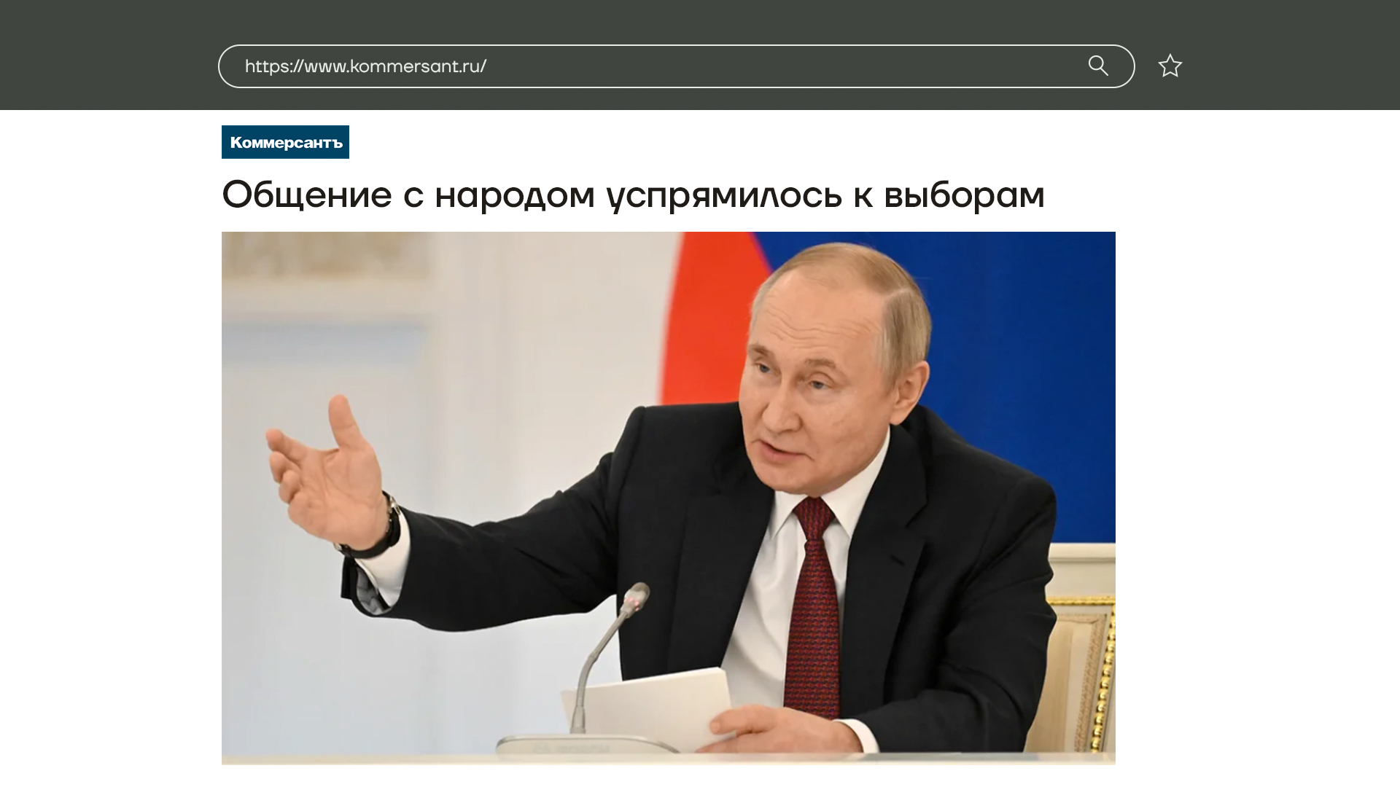Open the headline 'Общение с народом' article
This screenshot has width=1400, height=787.
408,195
